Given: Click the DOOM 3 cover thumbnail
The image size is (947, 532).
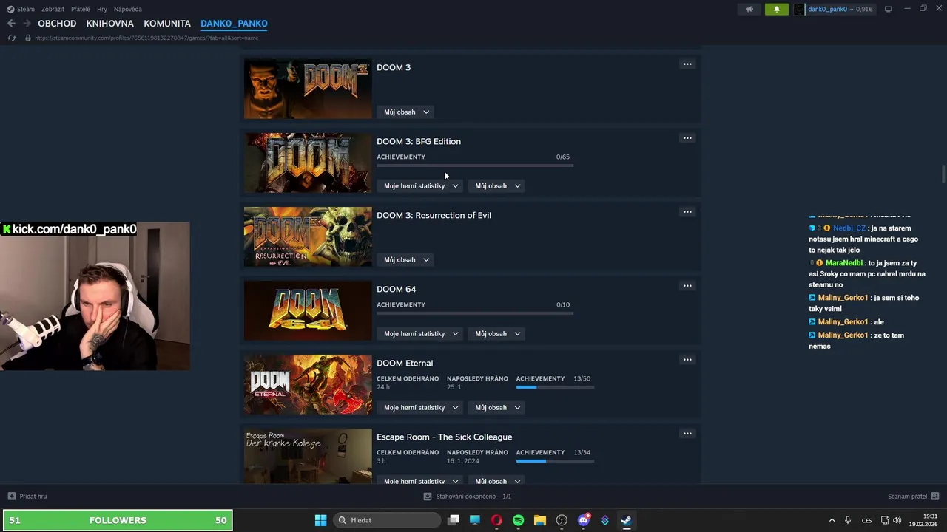Looking at the screenshot, I should point(308,89).
